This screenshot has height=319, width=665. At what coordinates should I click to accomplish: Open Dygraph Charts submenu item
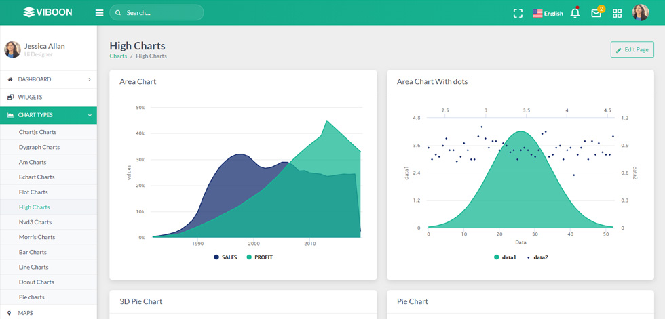coord(48,147)
